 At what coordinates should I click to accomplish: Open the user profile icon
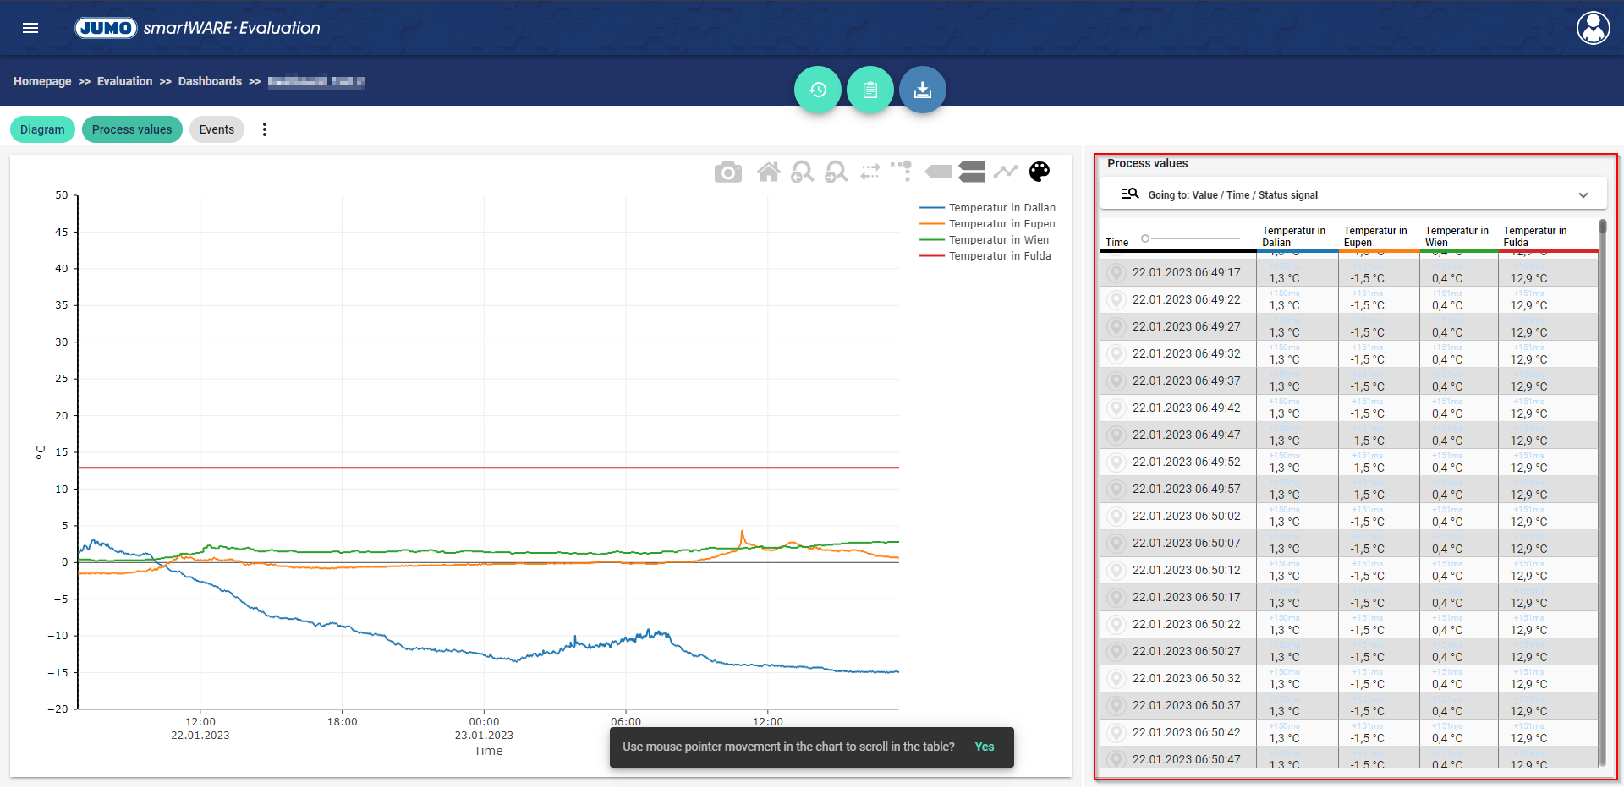coord(1593,28)
